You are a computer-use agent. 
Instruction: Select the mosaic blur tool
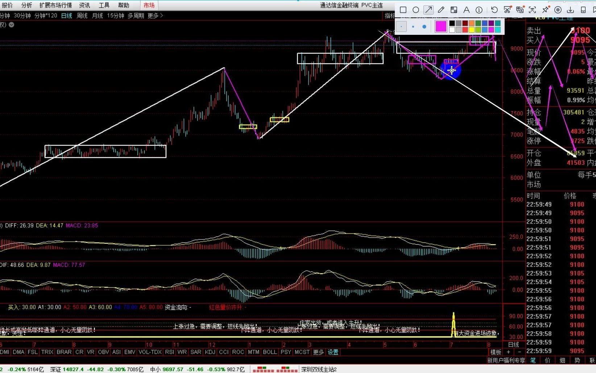tap(454, 10)
